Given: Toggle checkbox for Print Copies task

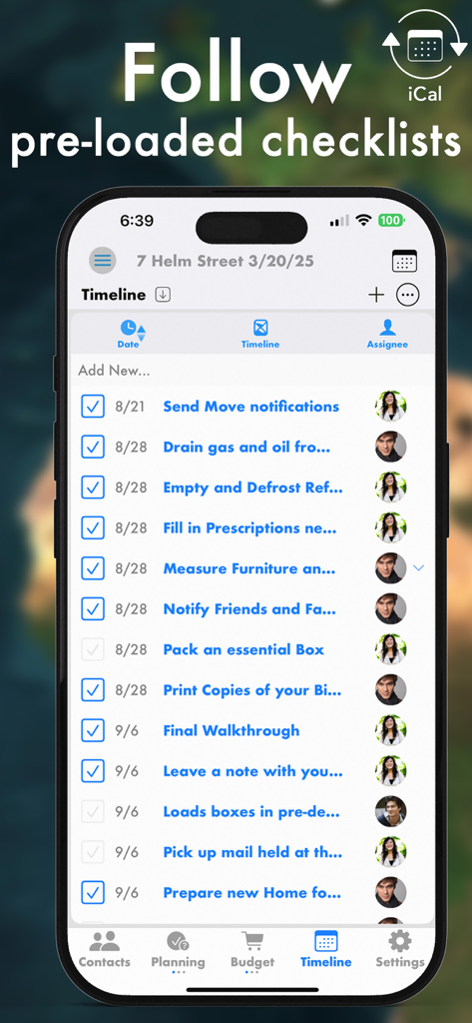Looking at the screenshot, I should coord(93,689).
